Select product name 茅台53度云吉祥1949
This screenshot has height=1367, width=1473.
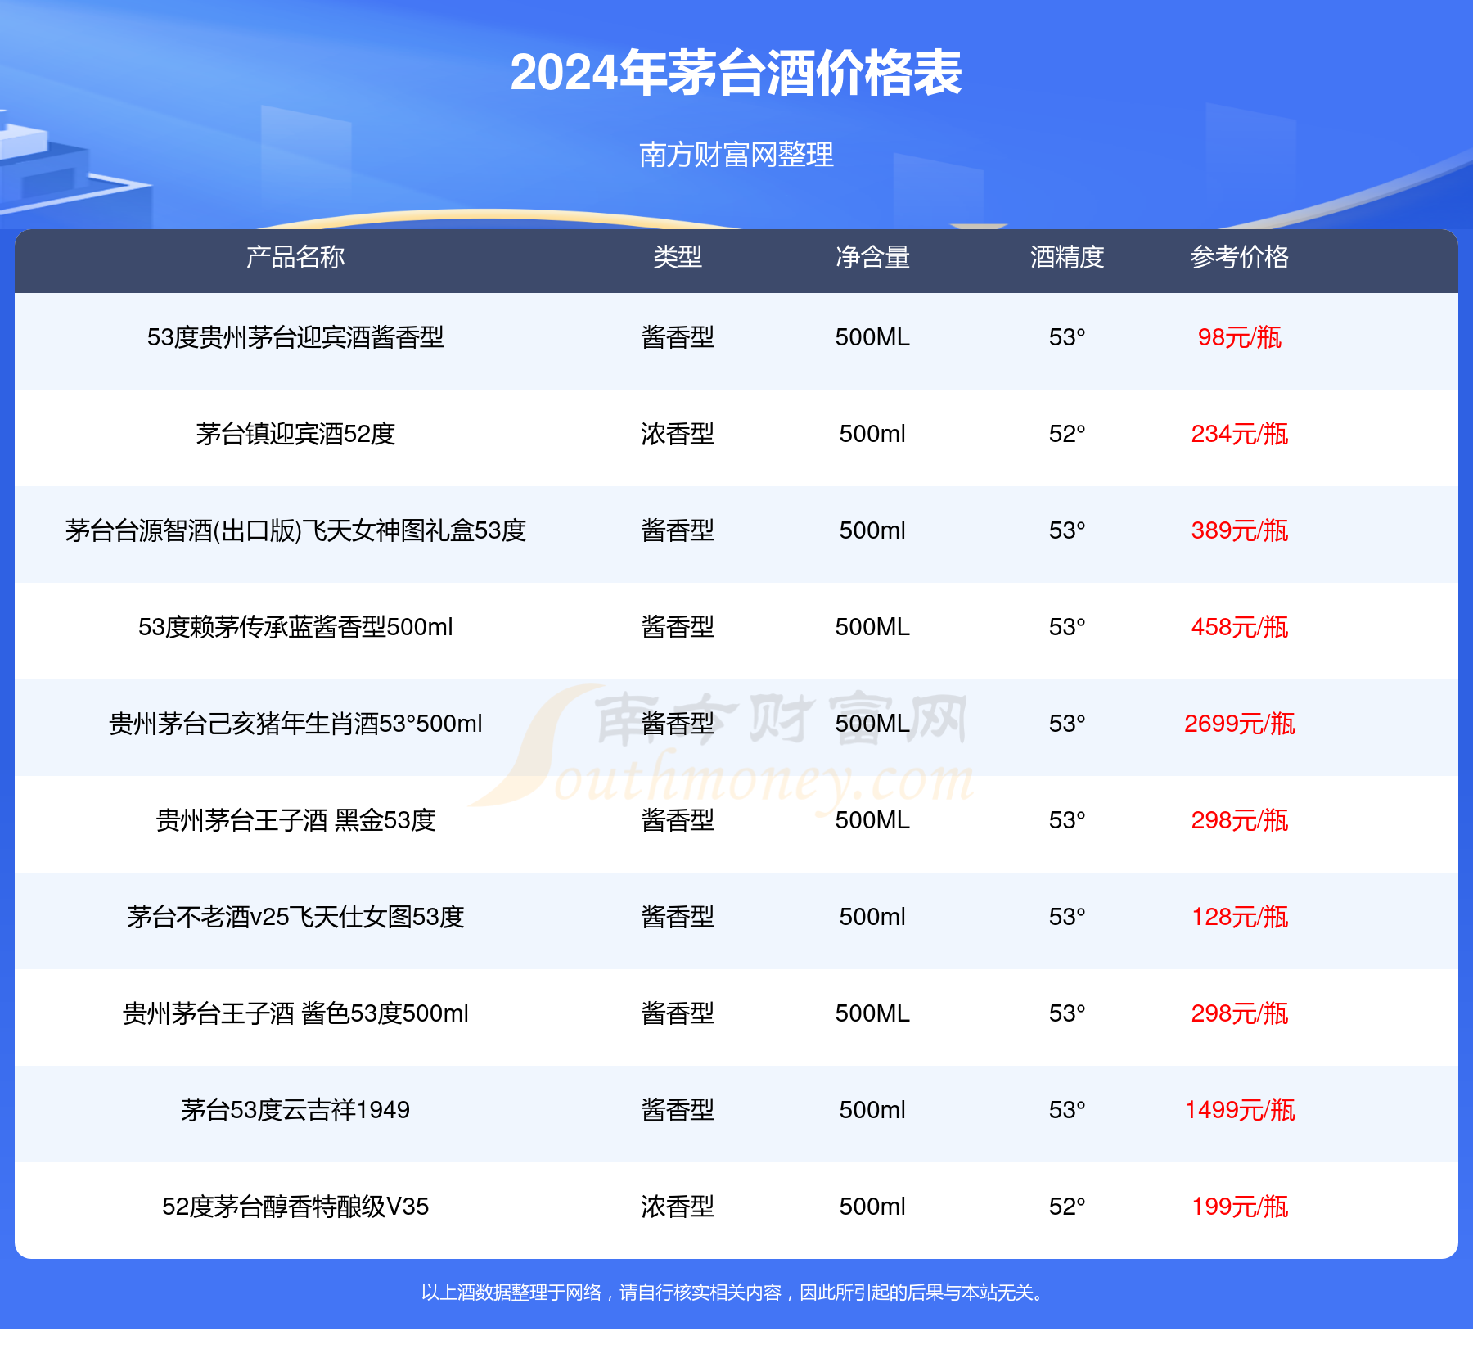[295, 1110]
